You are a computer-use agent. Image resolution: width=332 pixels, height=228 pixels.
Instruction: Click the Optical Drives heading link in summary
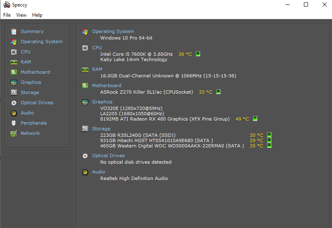[108, 156]
